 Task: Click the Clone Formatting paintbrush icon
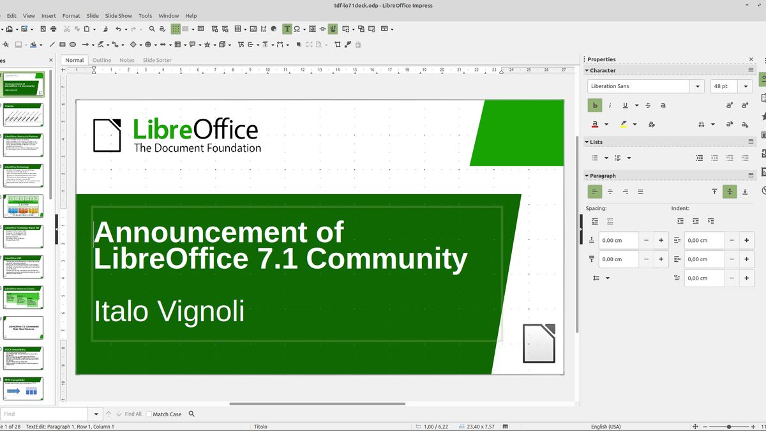coord(105,29)
